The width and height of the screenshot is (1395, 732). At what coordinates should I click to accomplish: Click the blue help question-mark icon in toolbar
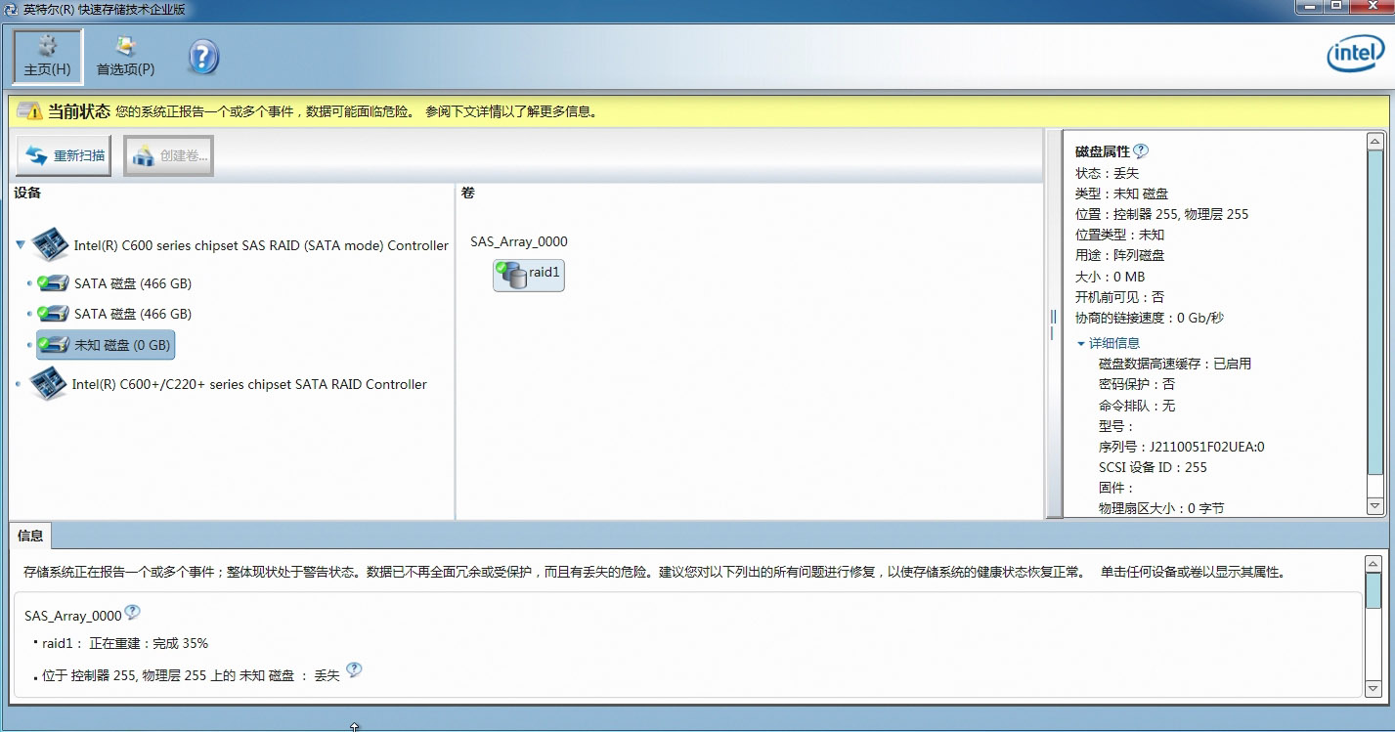coord(202,57)
